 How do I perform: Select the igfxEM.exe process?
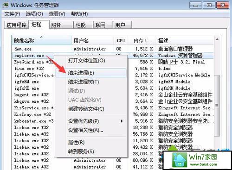click(26, 82)
